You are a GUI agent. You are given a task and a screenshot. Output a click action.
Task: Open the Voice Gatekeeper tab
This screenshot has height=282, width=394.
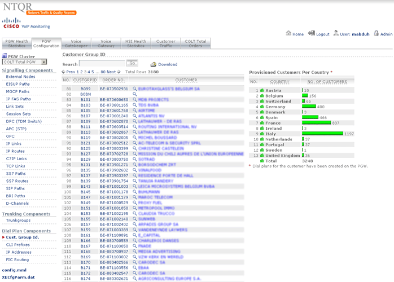tap(76, 44)
